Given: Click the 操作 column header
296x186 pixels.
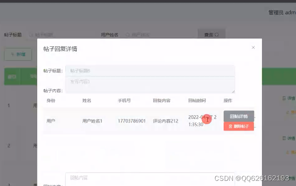Looking at the screenshot, I should coord(228,101).
